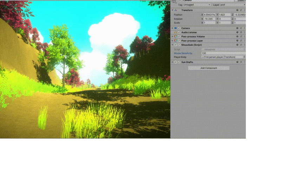
Task: Open the Sun Shafts options menu
Action: [x=244, y=62]
